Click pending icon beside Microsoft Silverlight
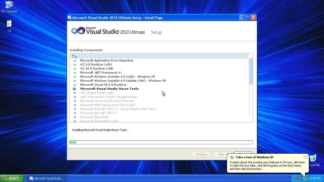Viewport: 324px width, 182px height. [x=75, y=117]
